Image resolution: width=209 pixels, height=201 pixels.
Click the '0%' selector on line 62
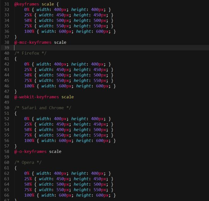click(x=27, y=173)
